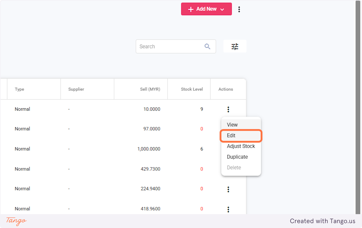362x228 pixels.
Task: Sort by the Sell (MYR) column header
Action: pos(141,89)
